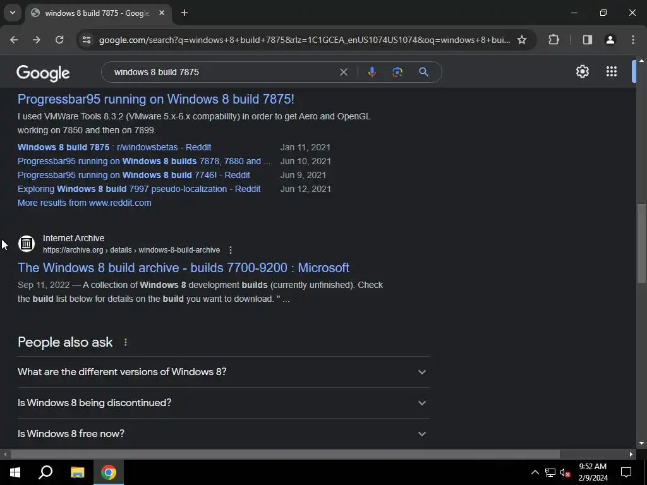Open the Chrome profile avatar
This screenshot has width=647, height=485.
610,40
